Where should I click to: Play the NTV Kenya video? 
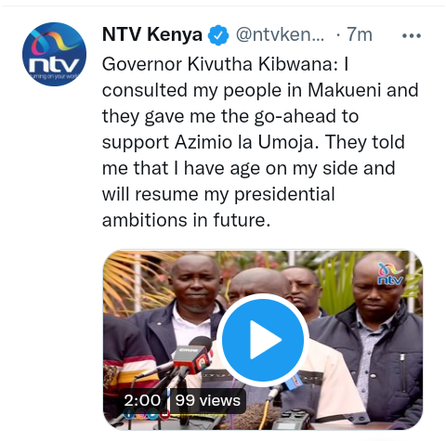coord(263,340)
